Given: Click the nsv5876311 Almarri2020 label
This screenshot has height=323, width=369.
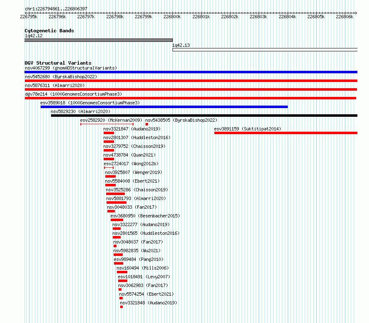Looking at the screenshot, I should (x=55, y=85).
